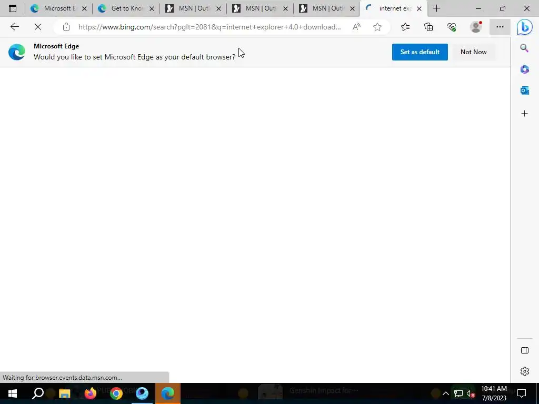Screen dimensions: 539x404
Task: Show hidden system tray icons
Action: [445, 393]
